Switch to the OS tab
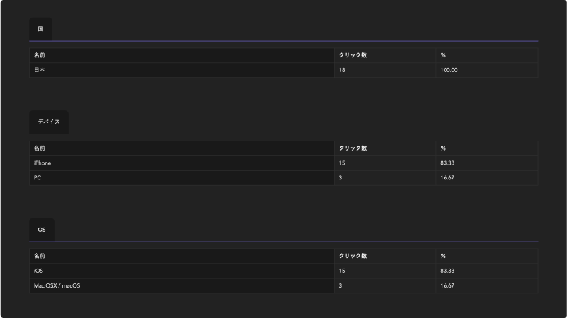Screen dimensions: 567x318 click(x=42, y=230)
